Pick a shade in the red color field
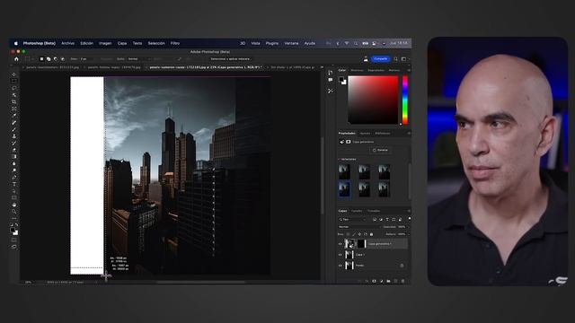Image resolution: width=575 pixels, height=323 pixels. [373, 100]
